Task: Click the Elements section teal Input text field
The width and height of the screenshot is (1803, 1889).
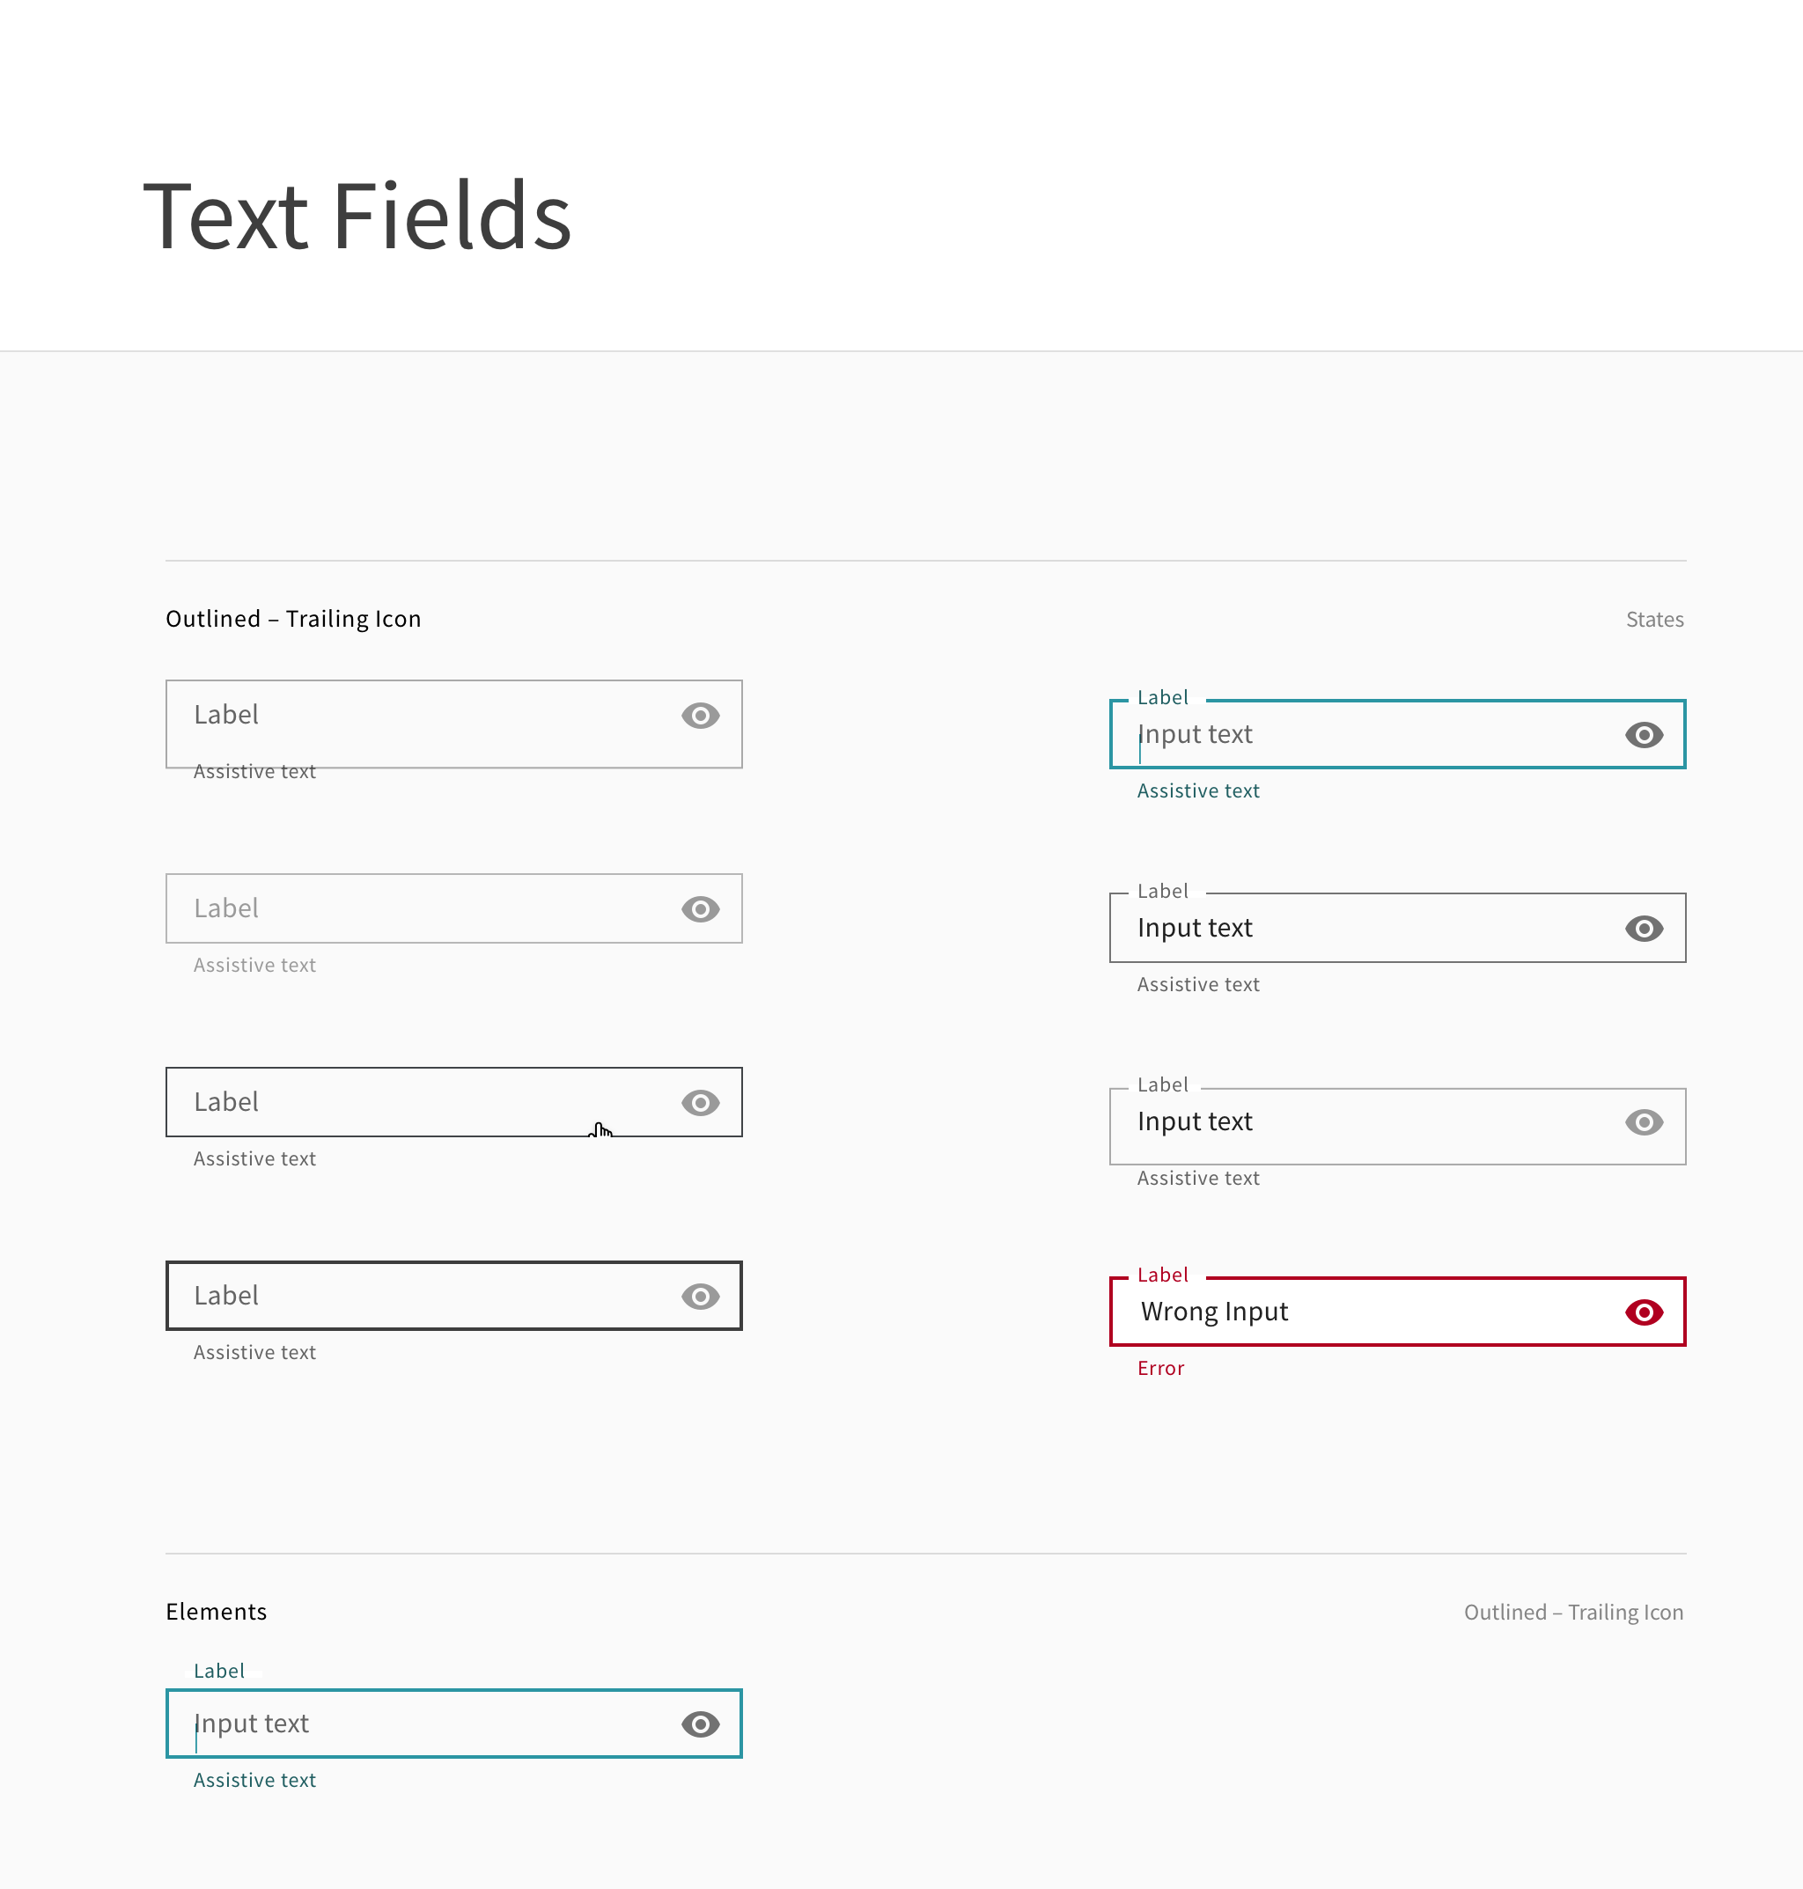Action: pos(453,1724)
